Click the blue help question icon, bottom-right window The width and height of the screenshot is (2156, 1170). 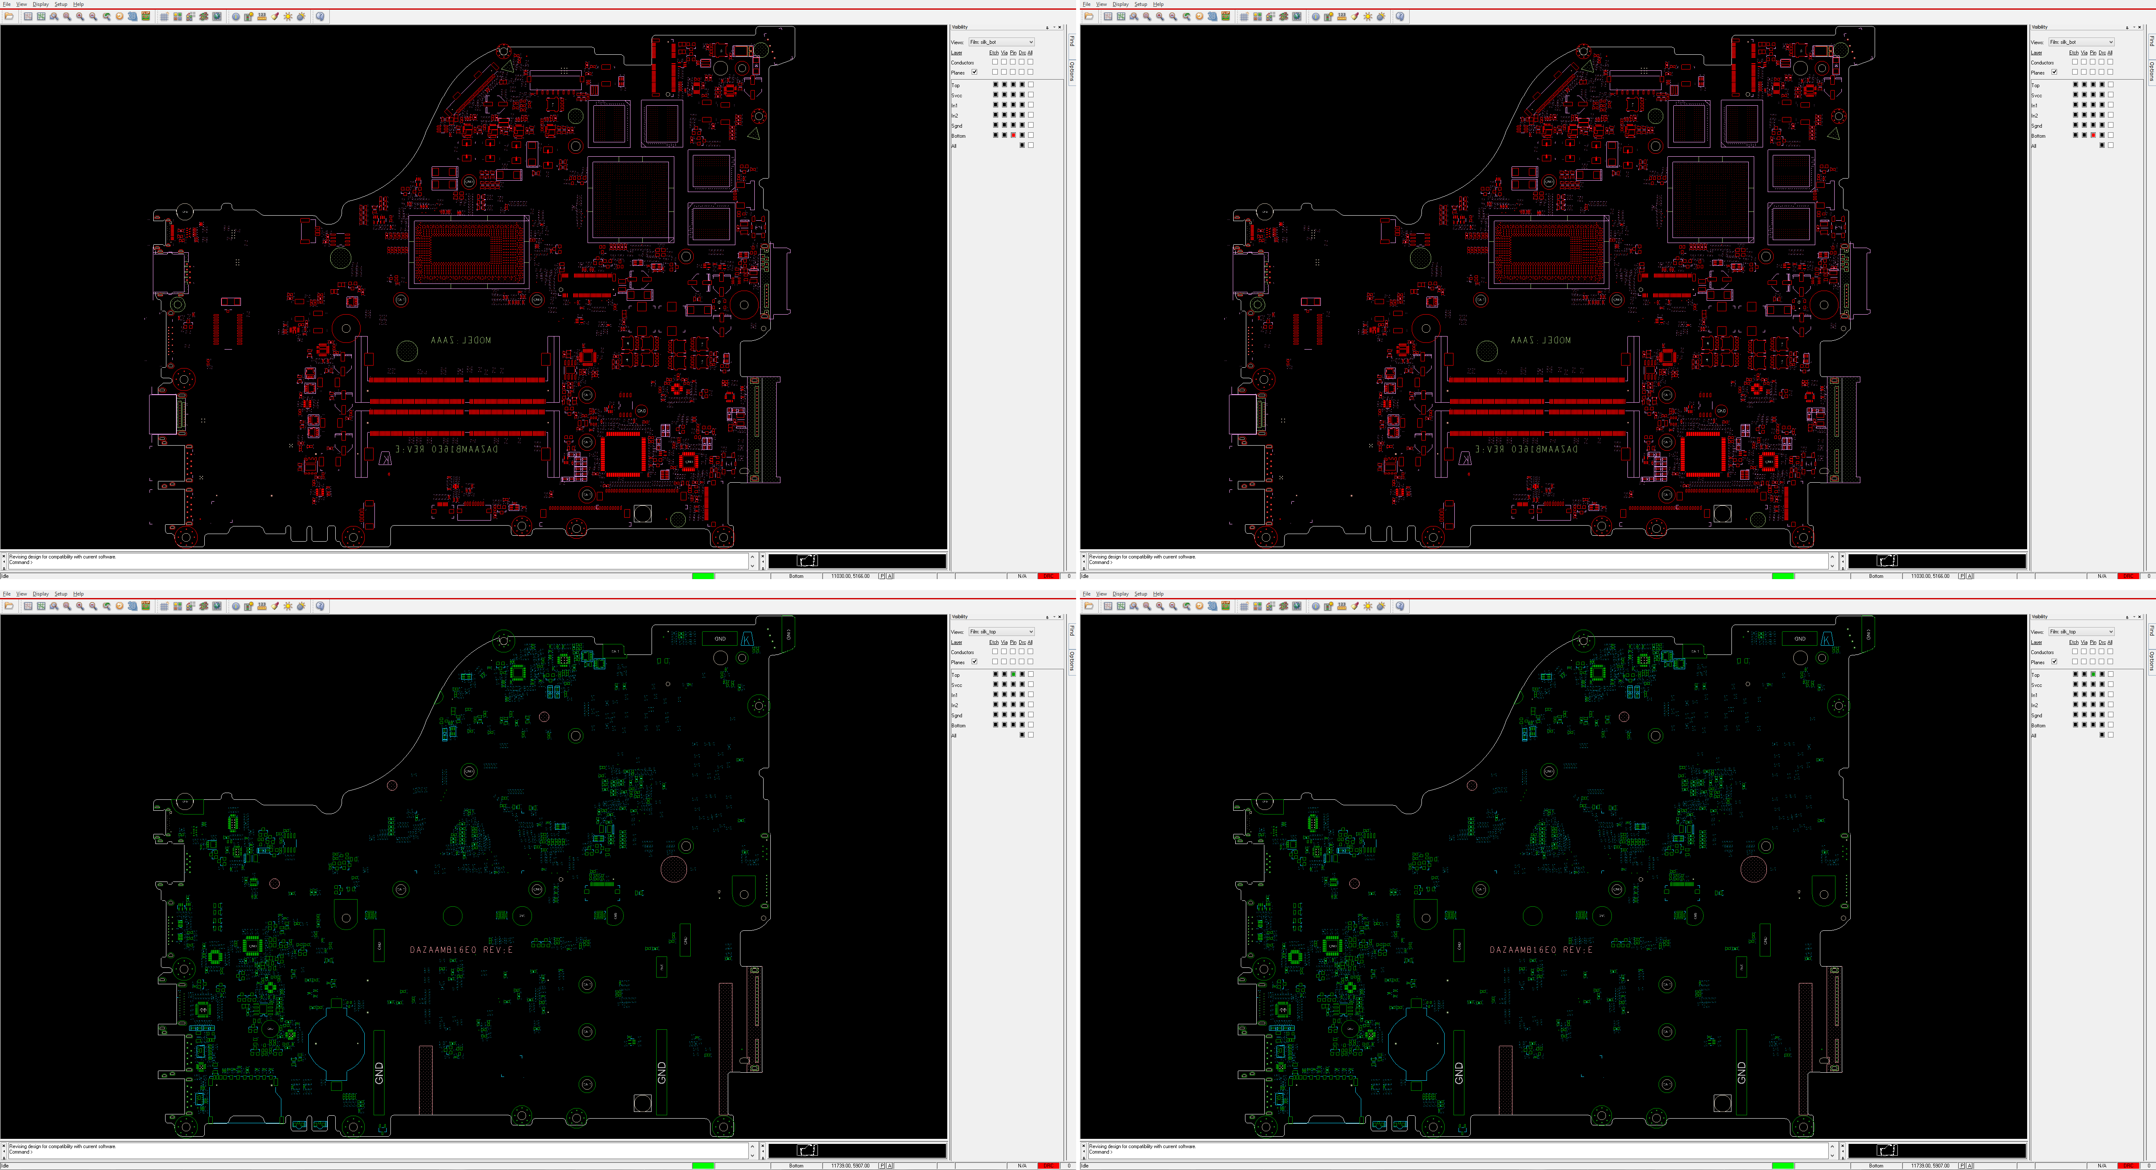(x=1400, y=606)
